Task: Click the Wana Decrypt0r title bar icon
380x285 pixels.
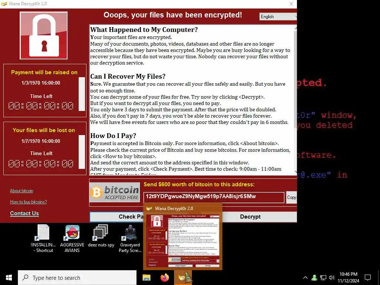Action: pyautogui.click(x=4, y=4)
